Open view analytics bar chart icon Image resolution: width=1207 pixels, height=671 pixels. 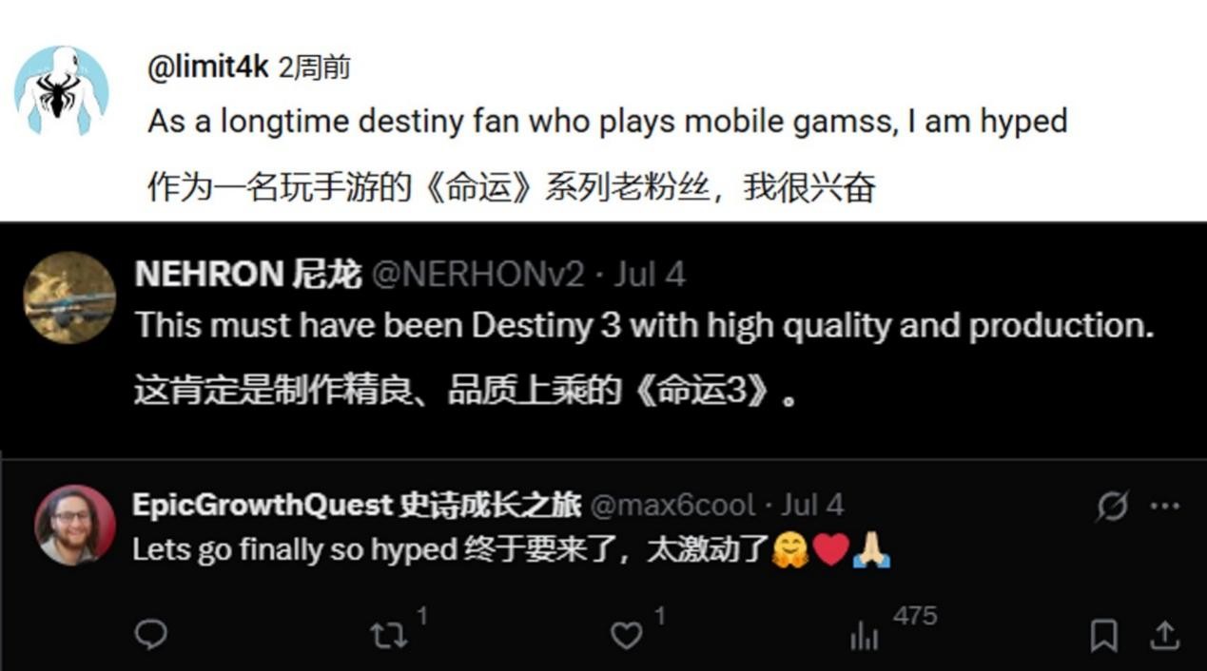coord(864,636)
